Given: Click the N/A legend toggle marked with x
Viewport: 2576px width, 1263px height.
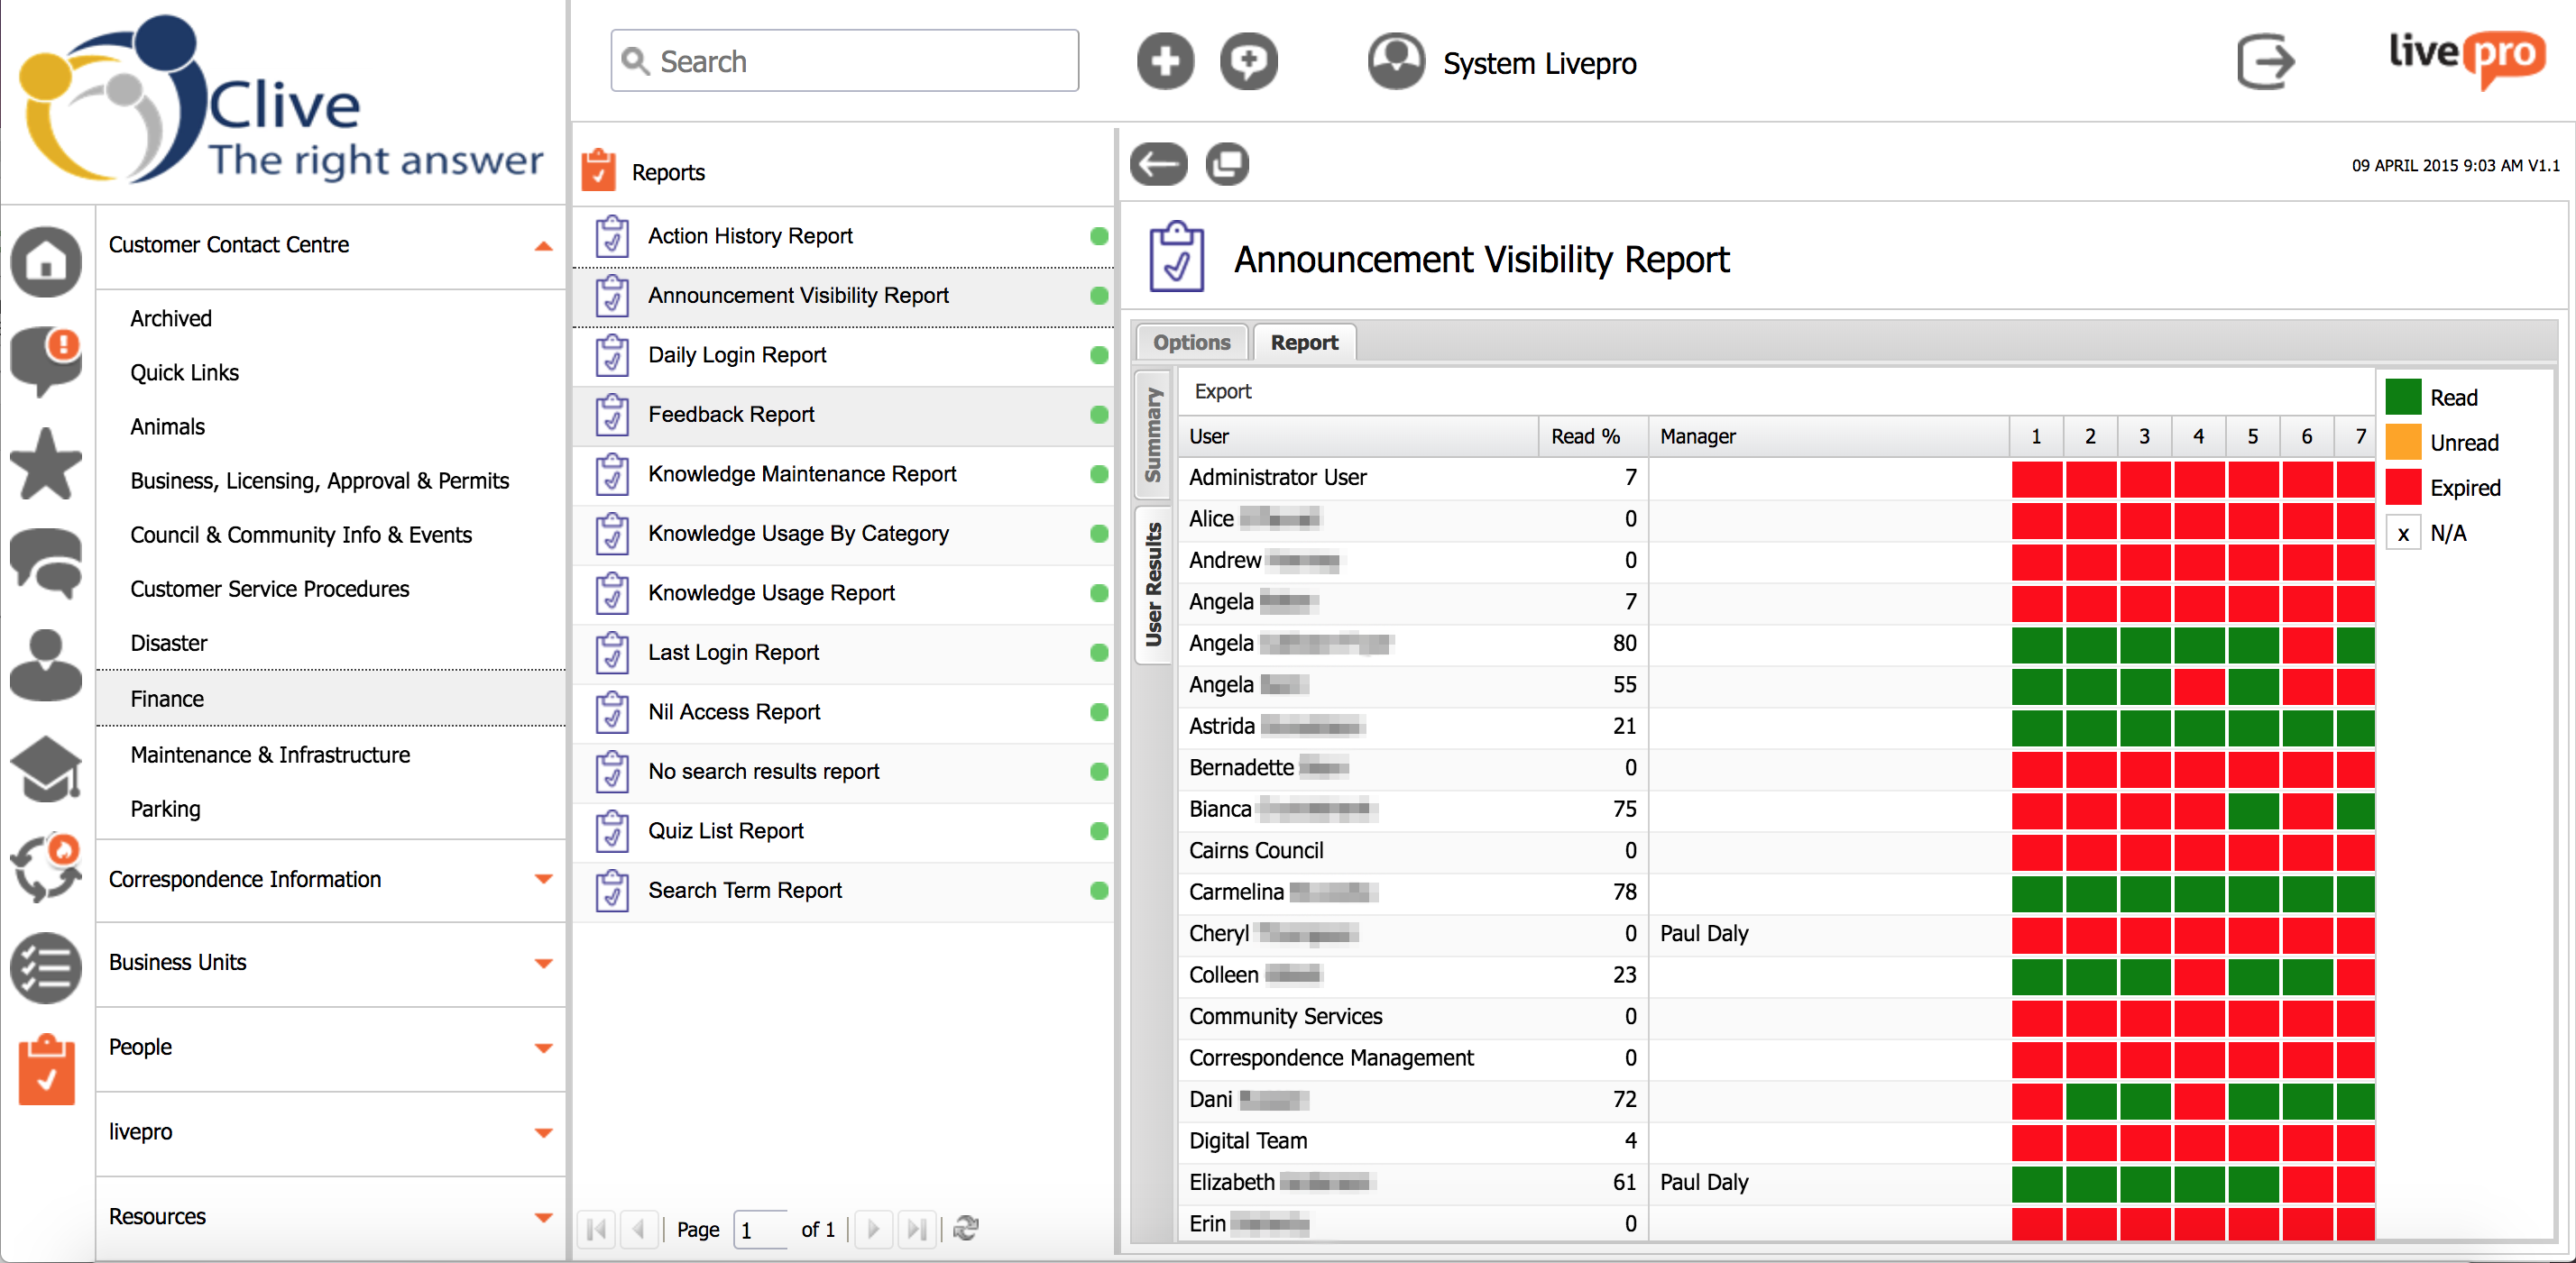Looking at the screenshot, I should click(x=2403, y=534).
